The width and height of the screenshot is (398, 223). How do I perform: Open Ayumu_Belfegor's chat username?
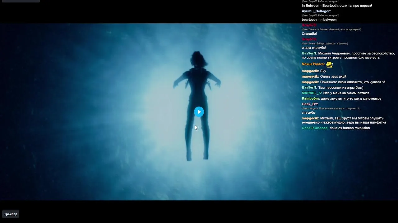click(316, 11)
